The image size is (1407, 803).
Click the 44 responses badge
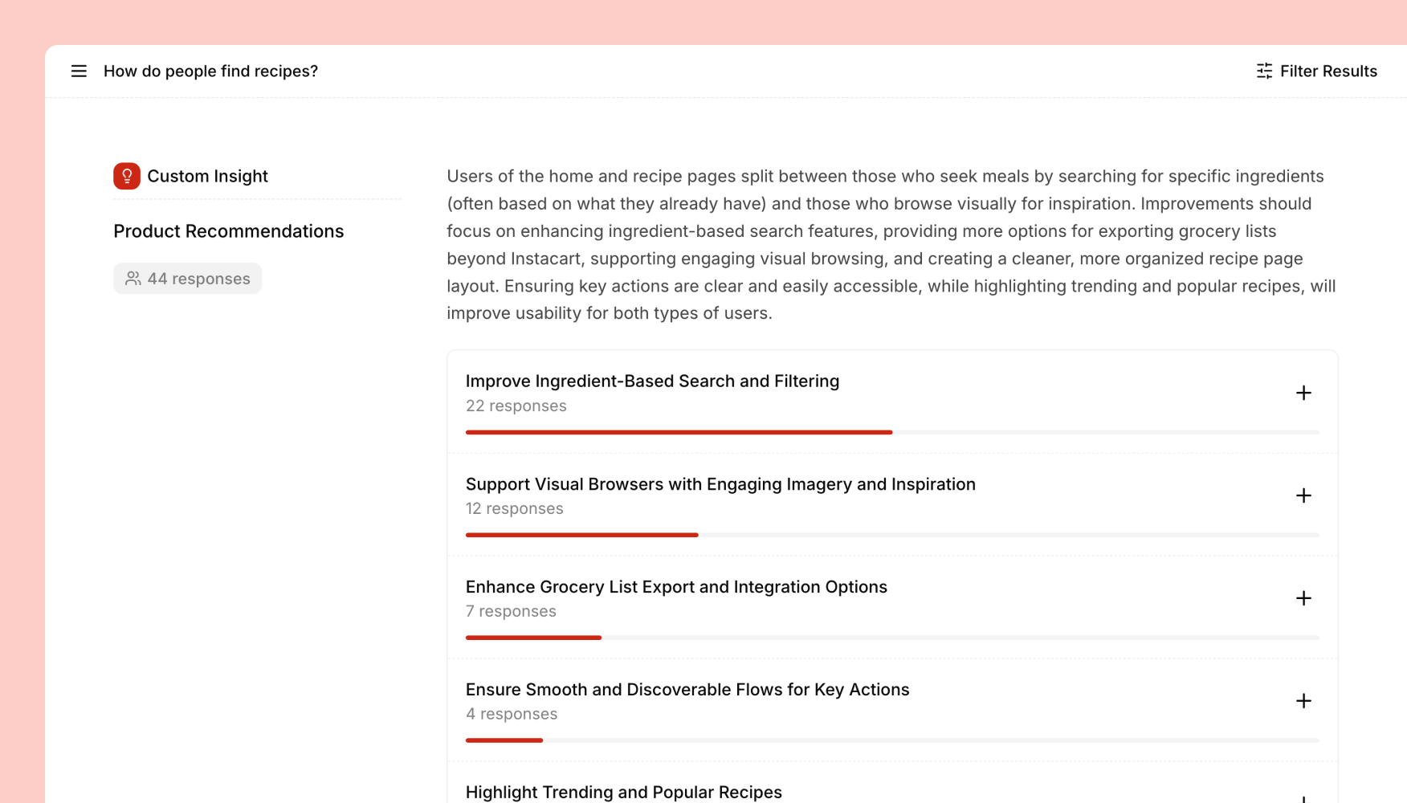187,278
